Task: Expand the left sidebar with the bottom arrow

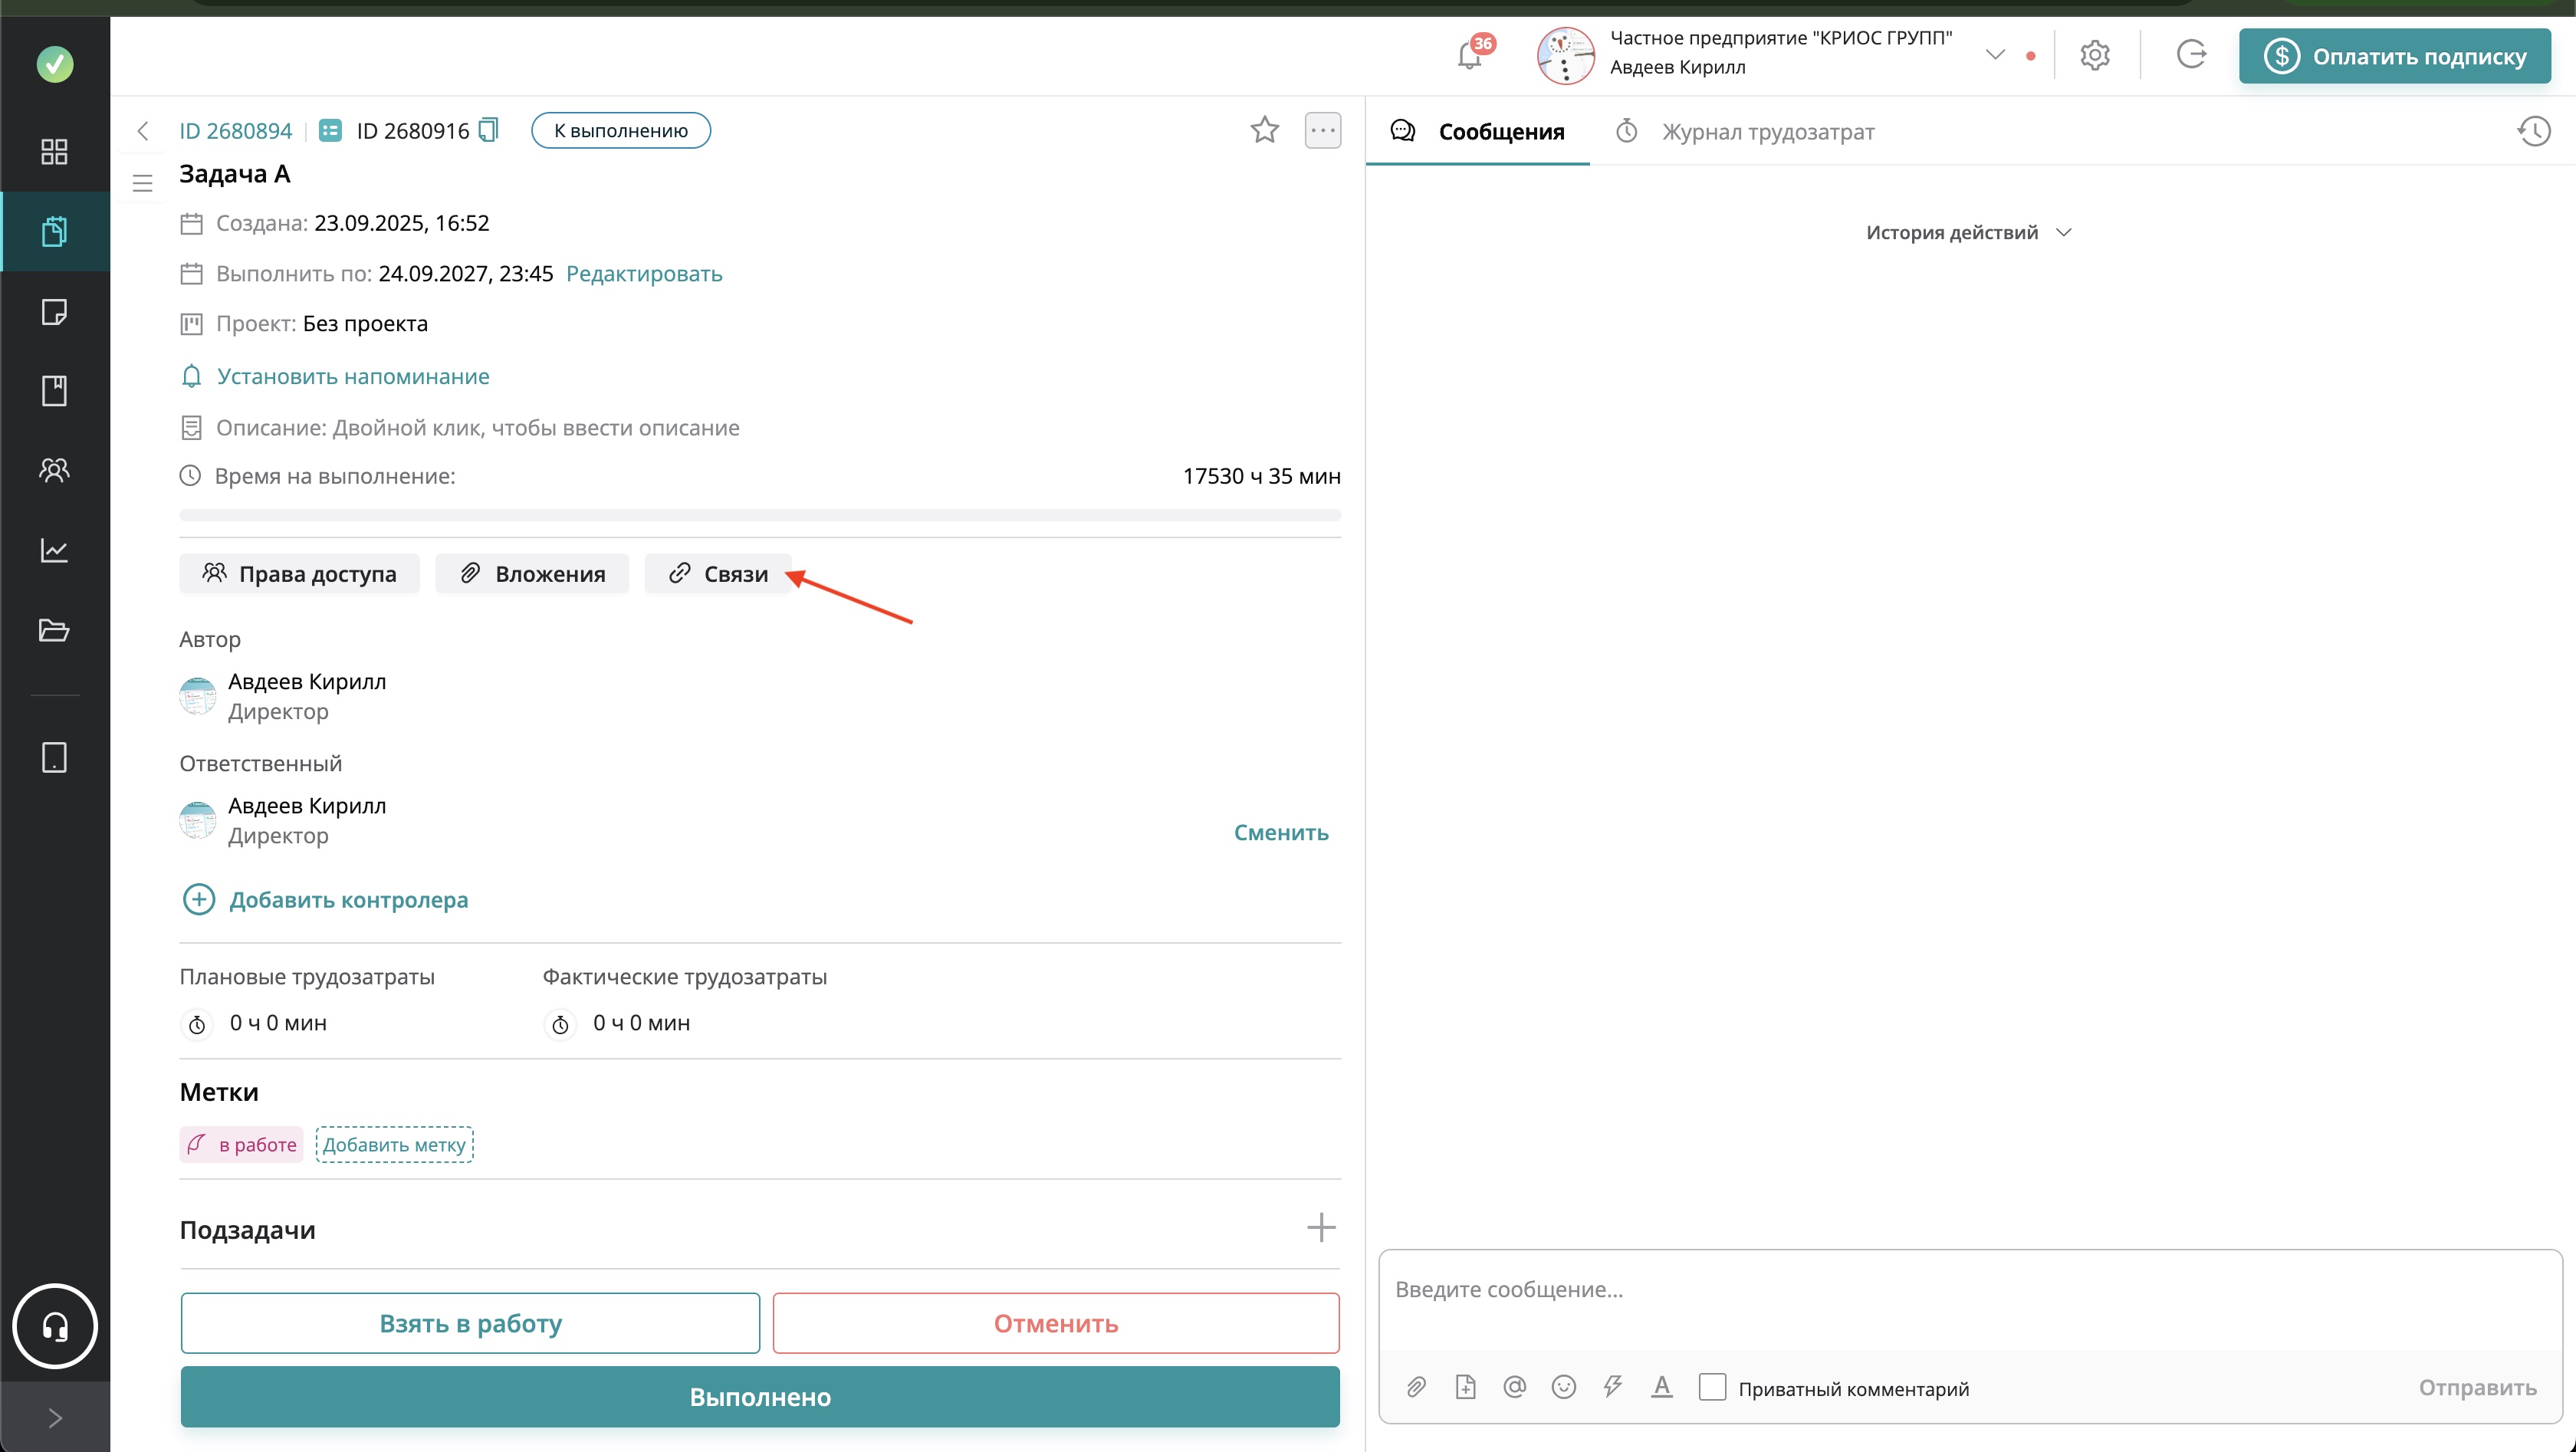Action: [55, 1418]
